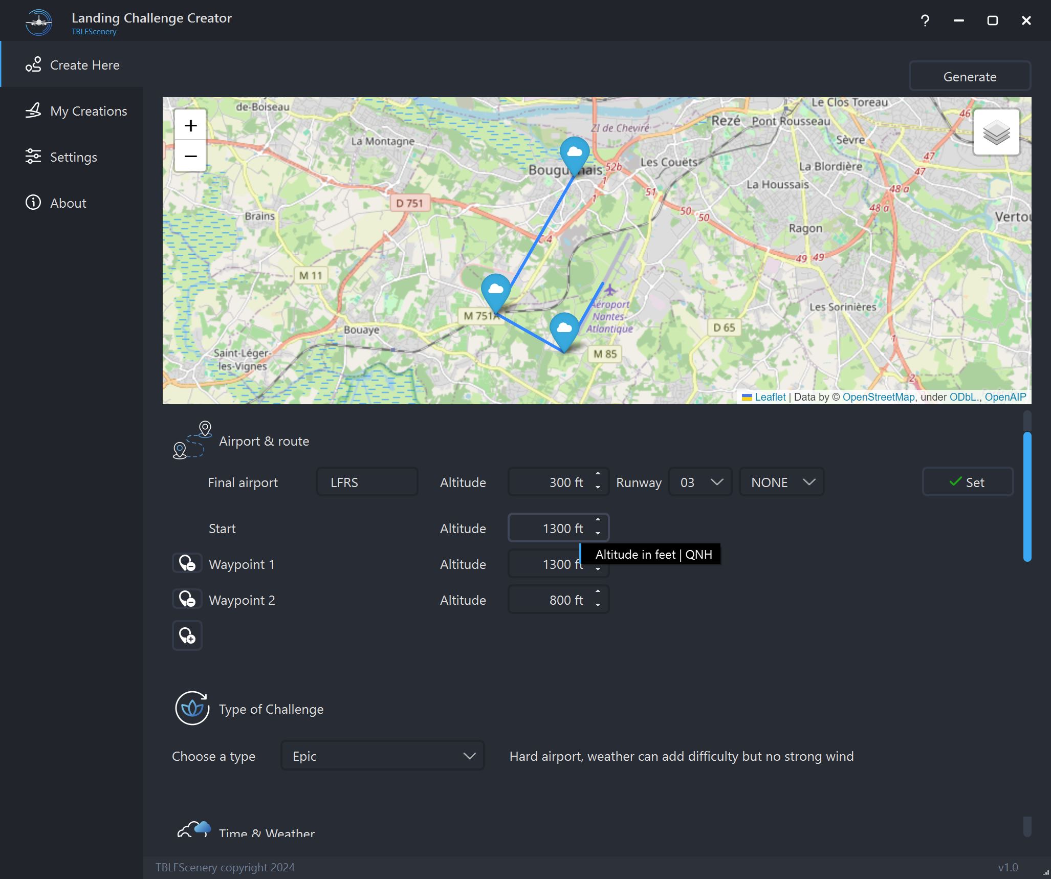Open the map layers control
Viewport: 1051px width, 879px height.
[x=996, y=133]
